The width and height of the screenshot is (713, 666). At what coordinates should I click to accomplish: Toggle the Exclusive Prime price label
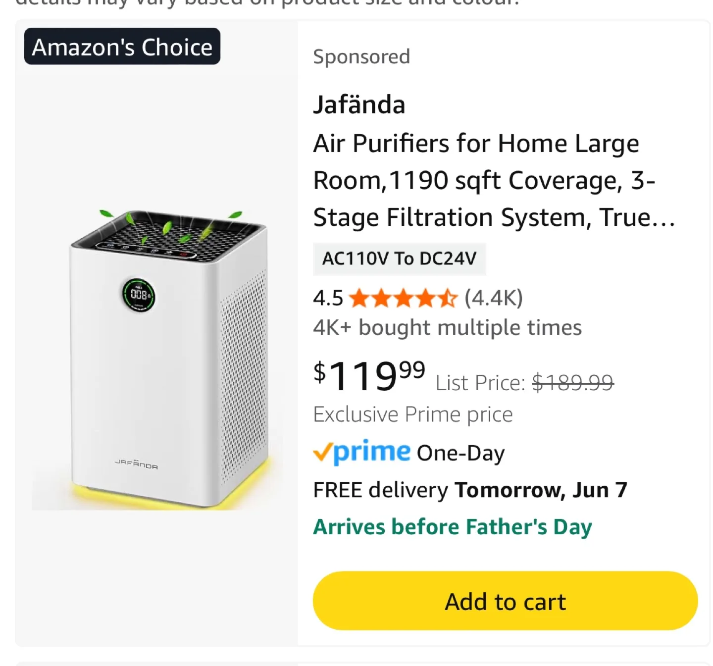click(x=412, y=414)
